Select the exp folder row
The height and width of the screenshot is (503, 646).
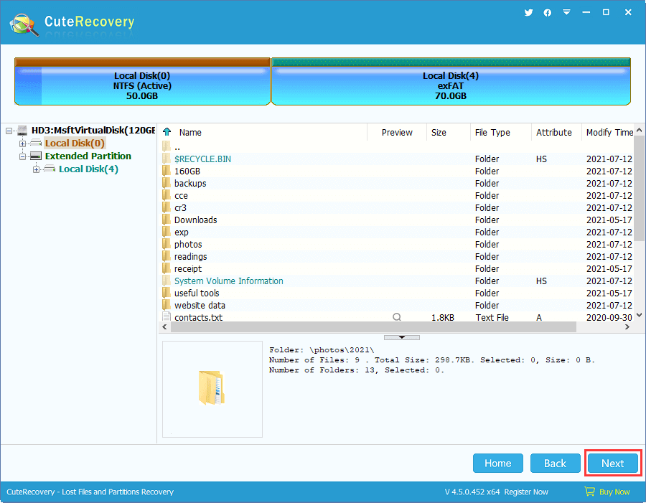click(397, 232)
